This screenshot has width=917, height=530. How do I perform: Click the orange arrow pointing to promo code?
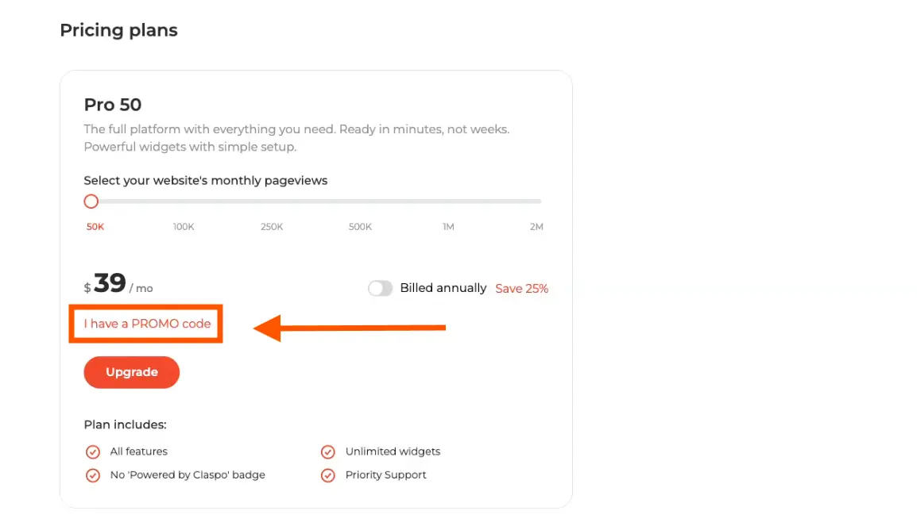pos(350,327)
